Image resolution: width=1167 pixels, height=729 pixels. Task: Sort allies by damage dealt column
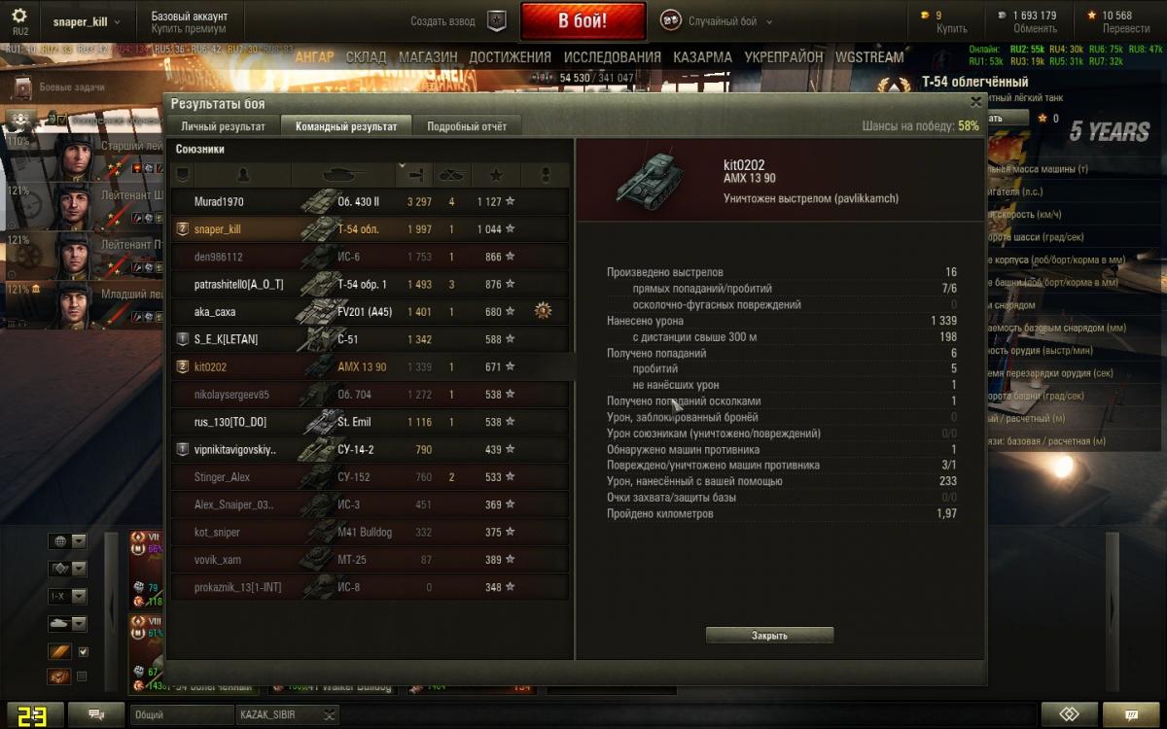[416, 175]
